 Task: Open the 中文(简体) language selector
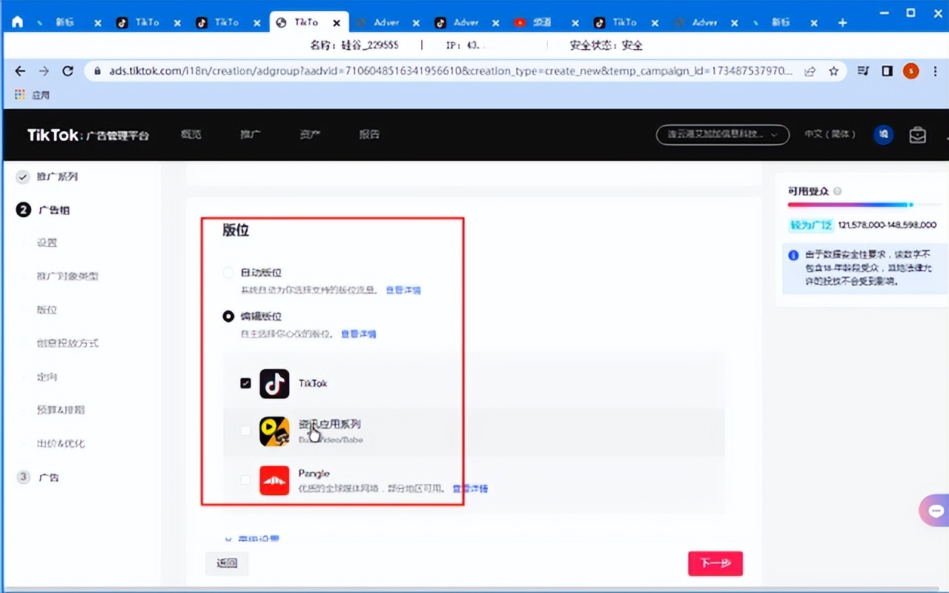pyautogui.click(x=830, y=135)
